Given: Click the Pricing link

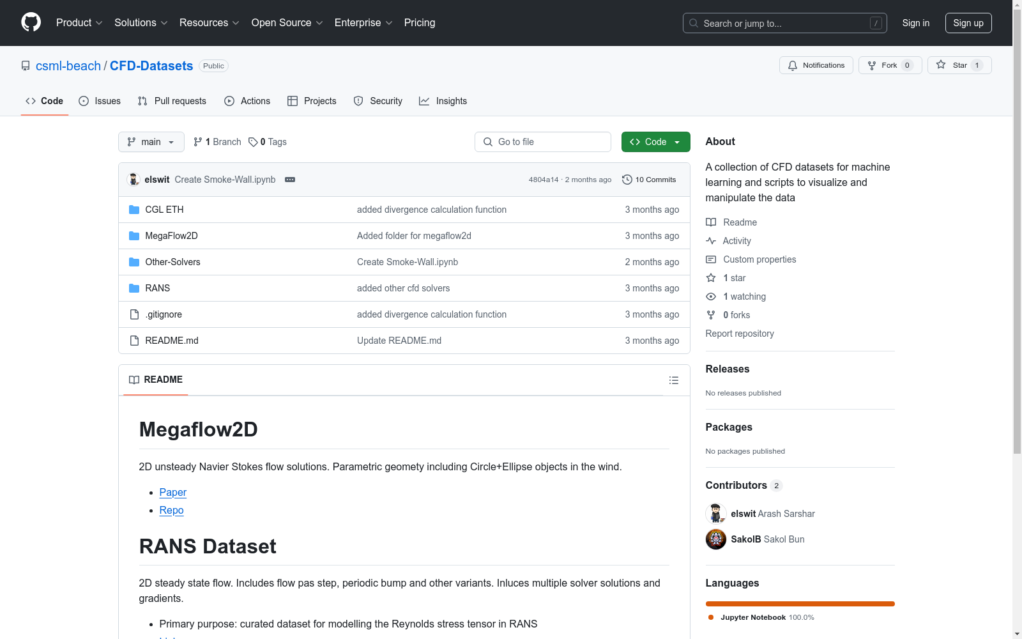Looking at the screenshot, I should 420,22.
